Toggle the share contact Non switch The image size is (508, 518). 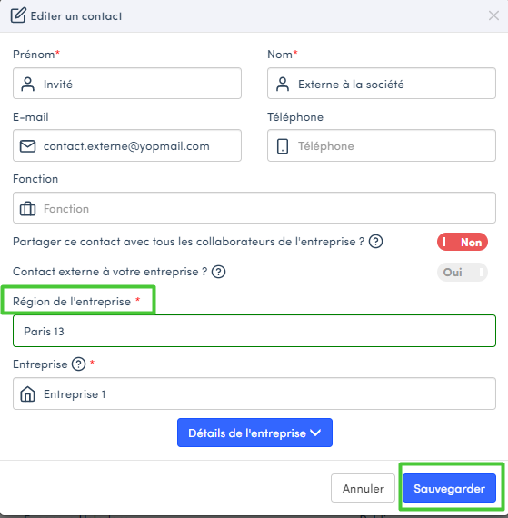462,242
